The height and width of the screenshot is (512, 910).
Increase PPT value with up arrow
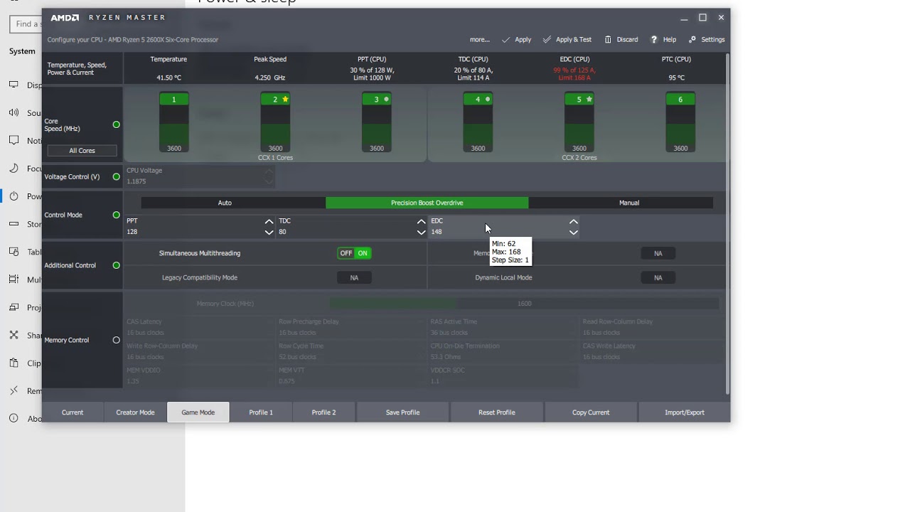coord(269,222)
